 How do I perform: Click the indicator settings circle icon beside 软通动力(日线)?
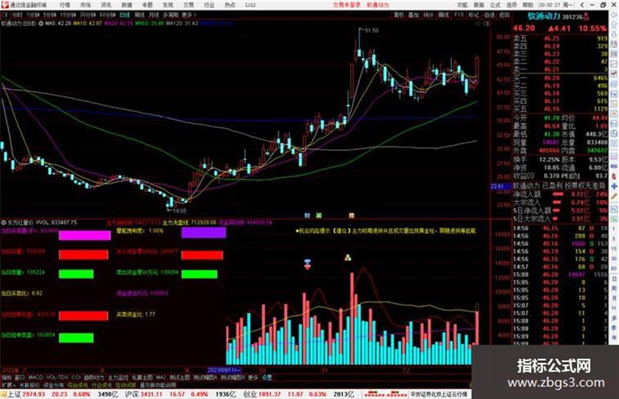point(41,24)
